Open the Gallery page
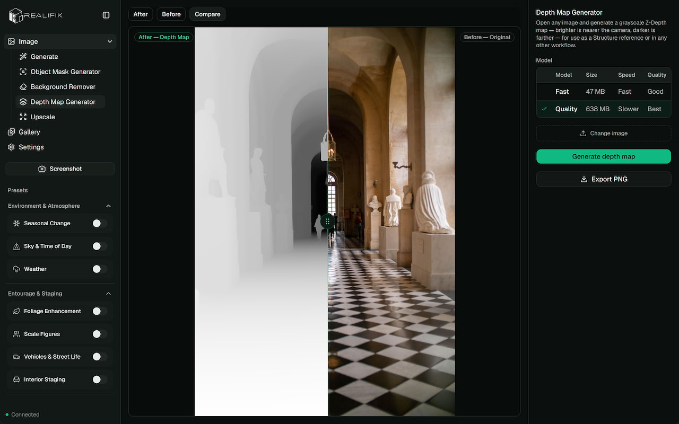Screen dimensions: 679x424 click(59, 132)
